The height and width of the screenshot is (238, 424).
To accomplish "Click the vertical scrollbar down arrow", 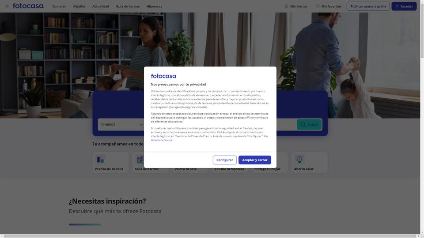I will 422,232.
